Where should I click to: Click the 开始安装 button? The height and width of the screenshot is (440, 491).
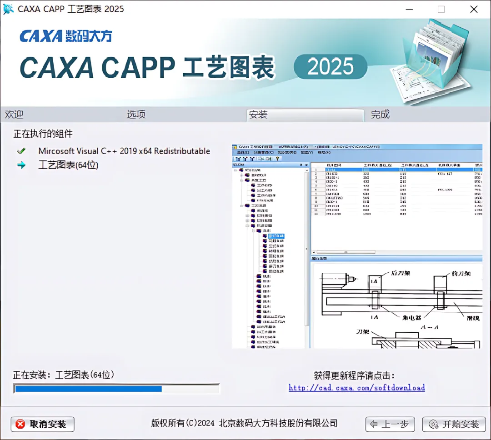[x=454, y=425]
